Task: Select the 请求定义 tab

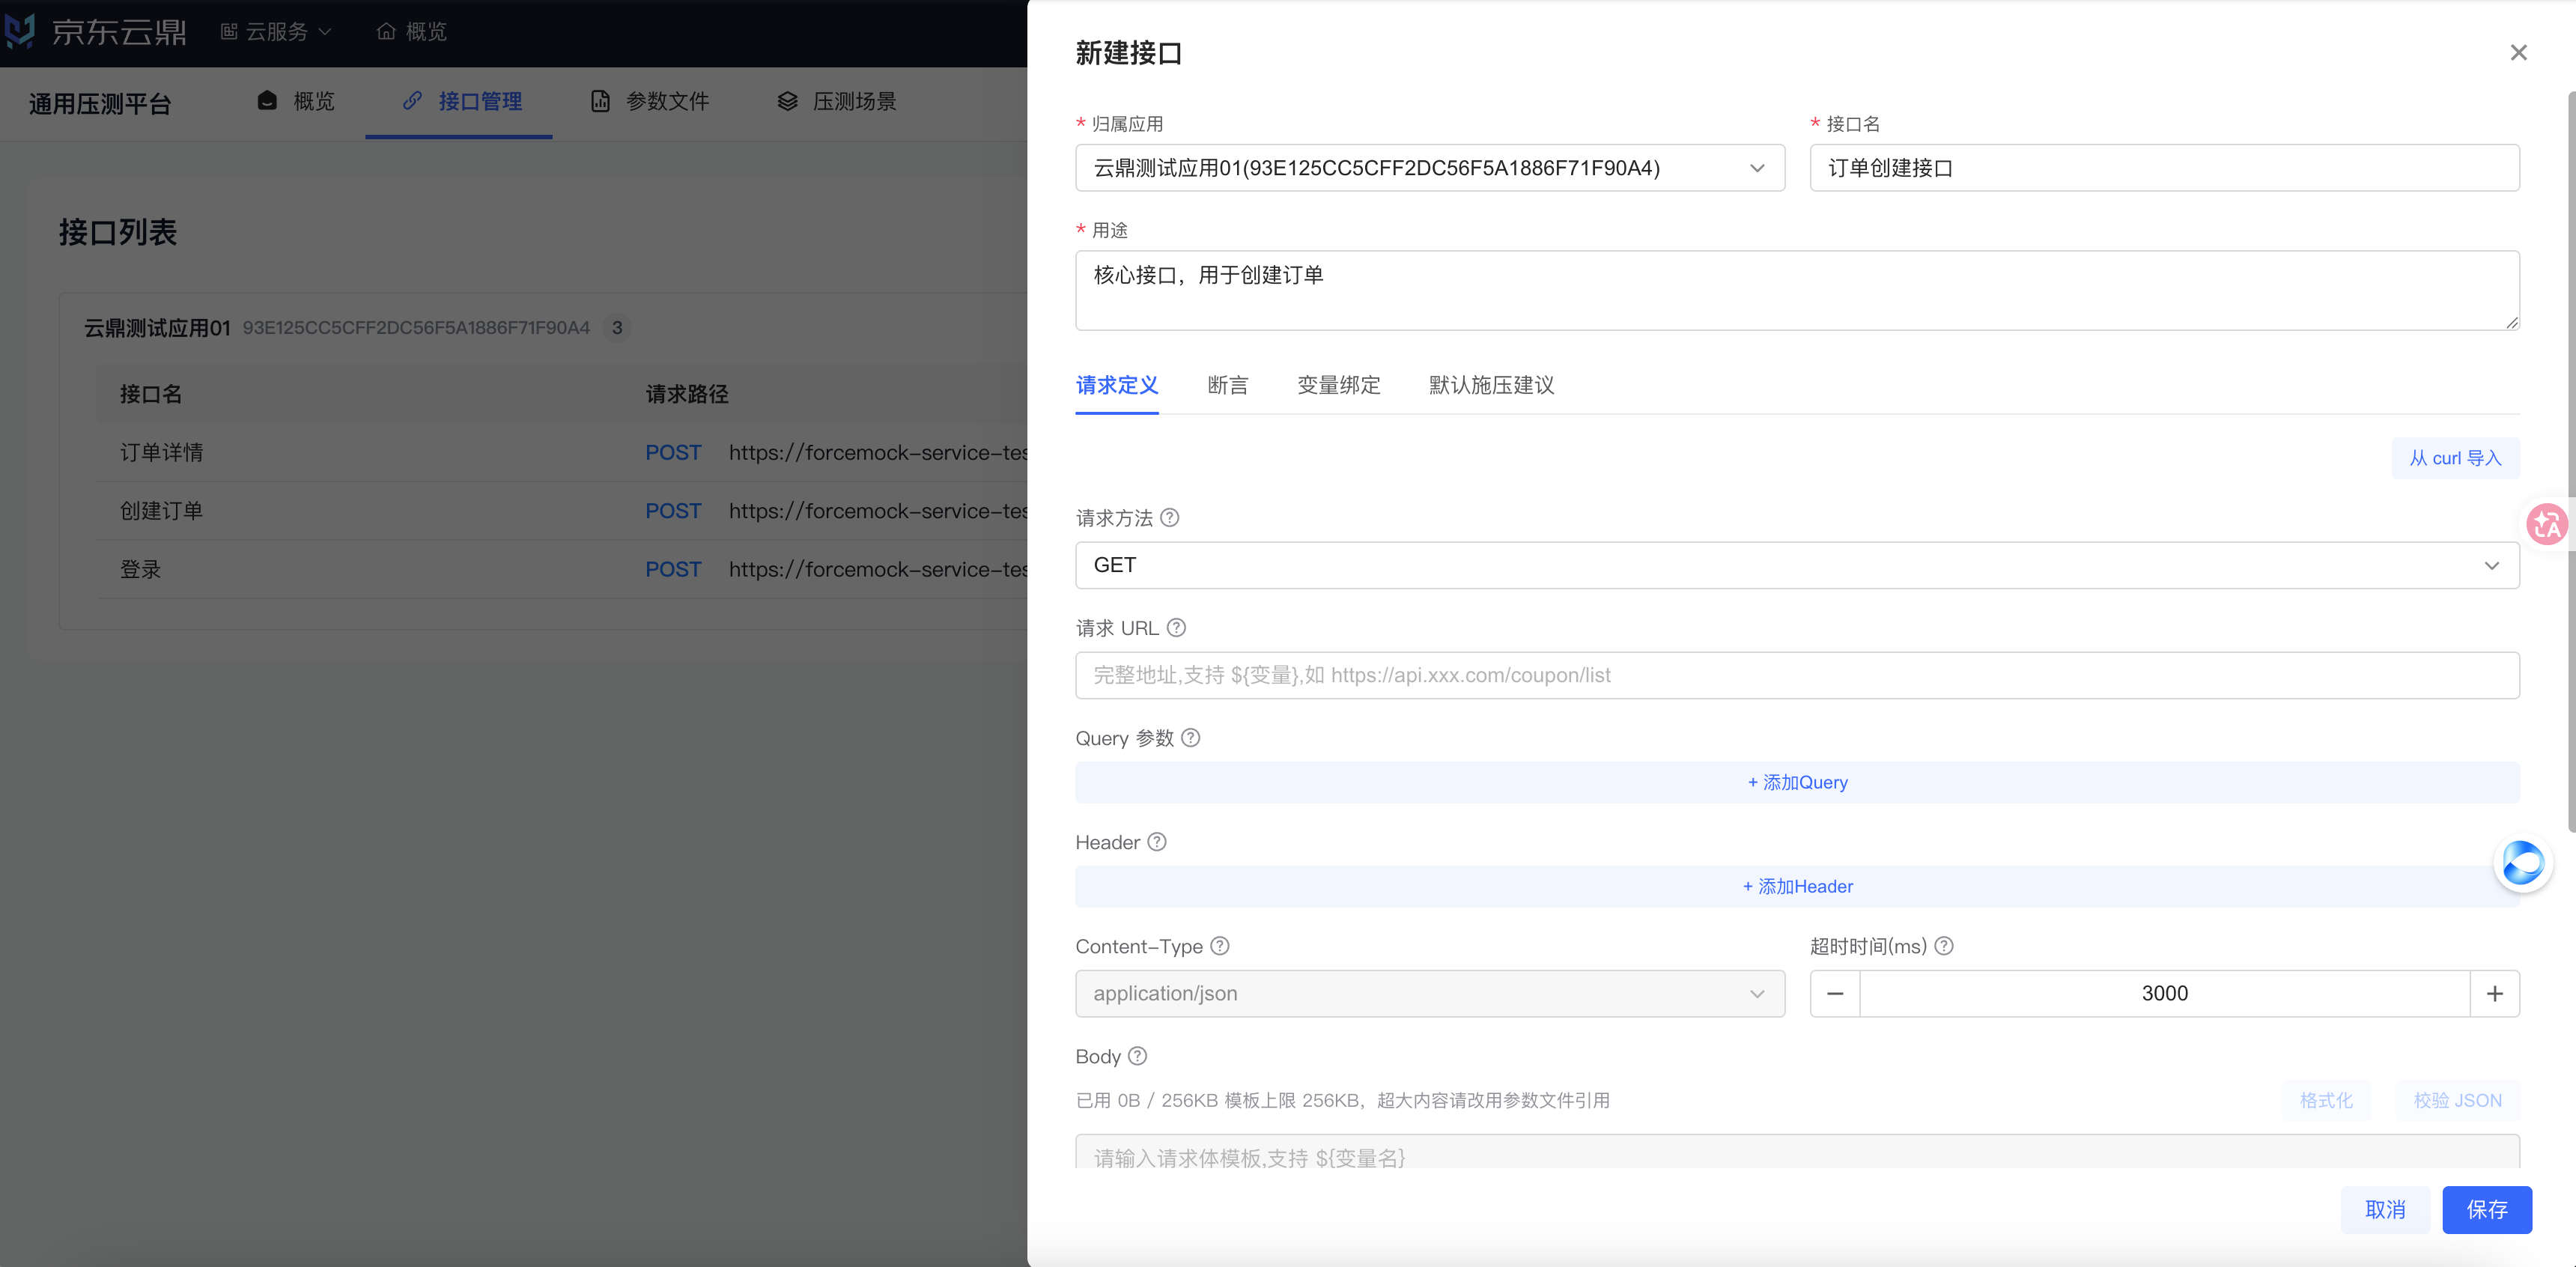Action: pos(1116,385)
